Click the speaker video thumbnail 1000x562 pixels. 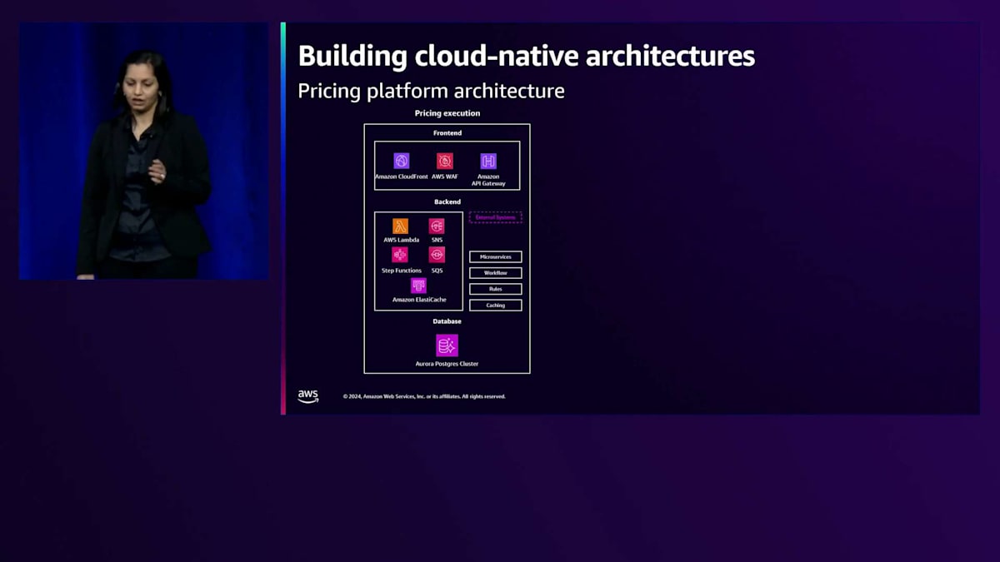(x=144, y=151)
